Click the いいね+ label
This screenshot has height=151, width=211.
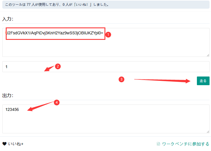click(x=16, y=144)
